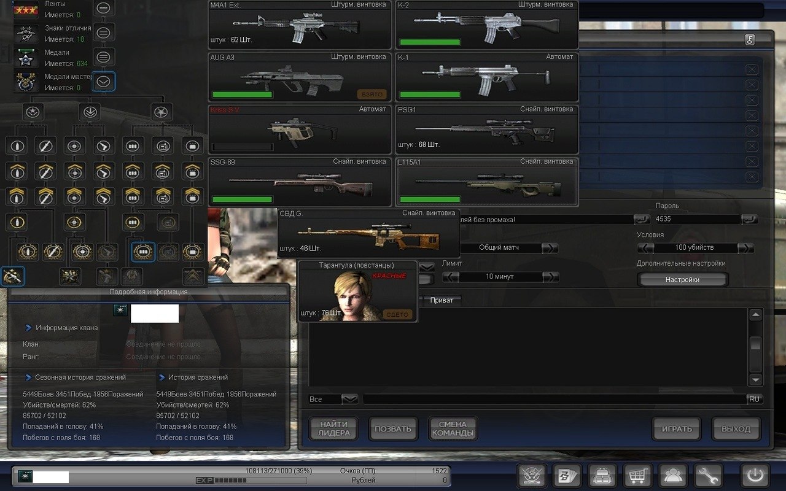Select the plain bullet skill icon without chevrons
Viewport: 786px width, 491px height.
click(17, 146)
